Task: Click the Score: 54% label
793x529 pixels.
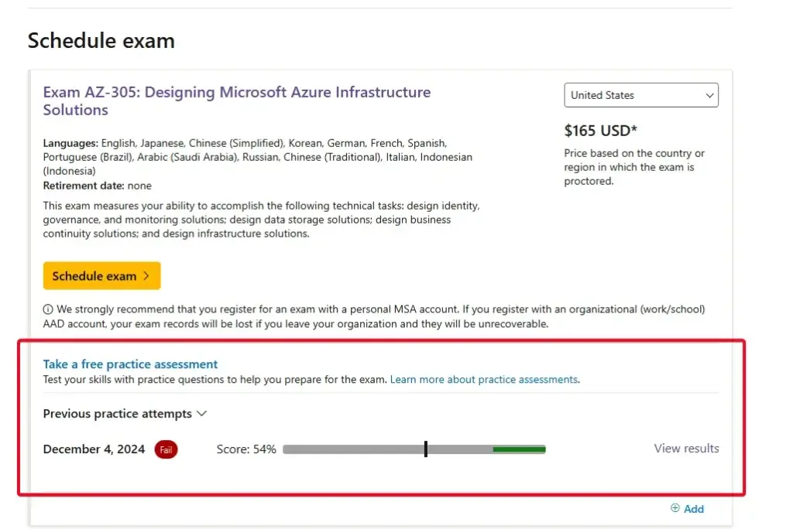Action: (246, 449)
